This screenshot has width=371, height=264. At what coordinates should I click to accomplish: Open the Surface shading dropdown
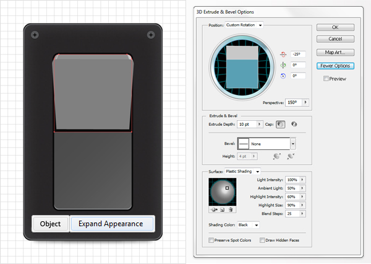pyautogui.click(x=242, y=171)
